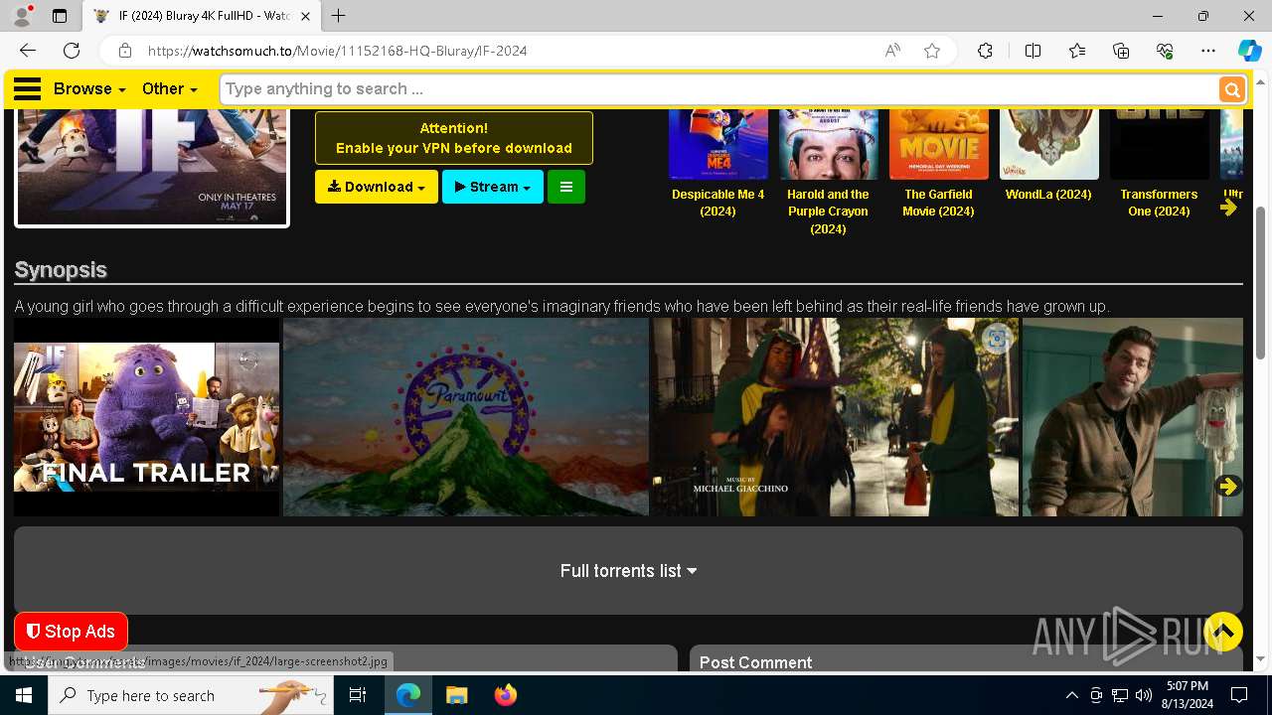Open Despicable Me 4 (2024) link
1272x715 pixels.
click(x=717, y=203)
